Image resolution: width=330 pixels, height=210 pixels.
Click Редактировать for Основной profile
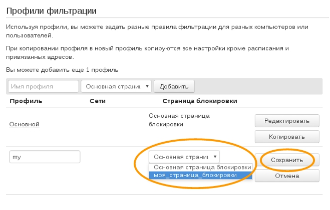[287, 121]
